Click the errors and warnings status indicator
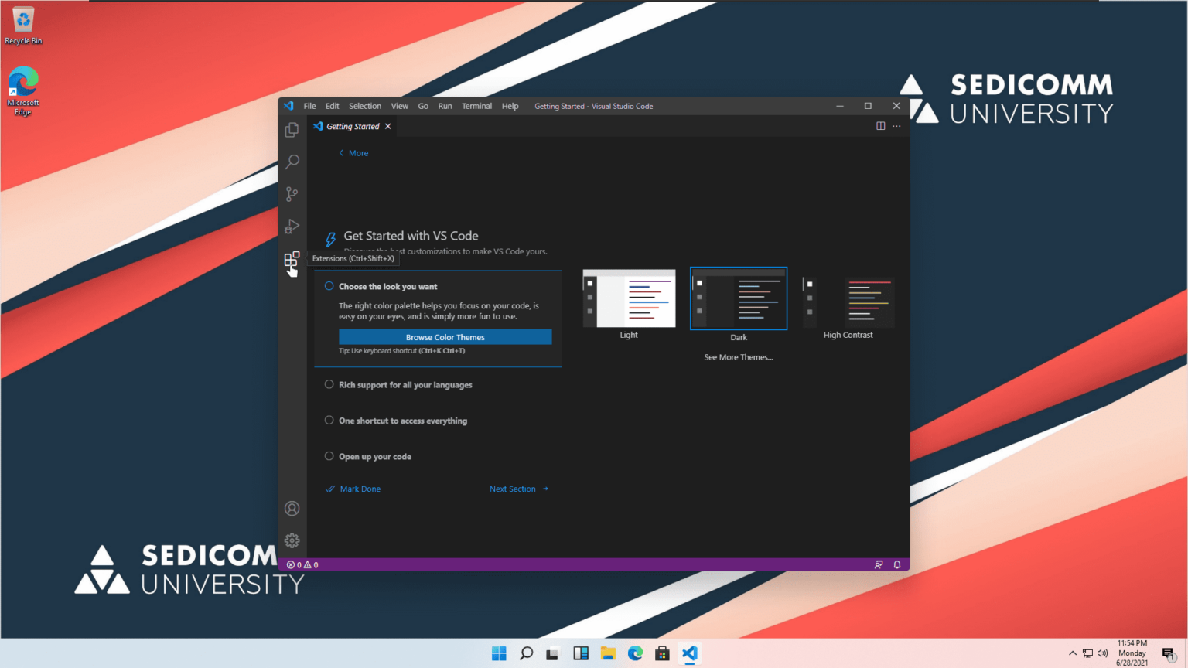1188x668 pixels. pos(302,564)
